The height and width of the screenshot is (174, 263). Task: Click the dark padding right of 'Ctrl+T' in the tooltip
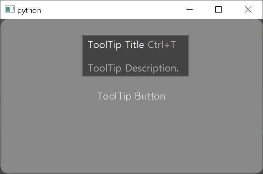pyautogui.click(x=182, y=45)
